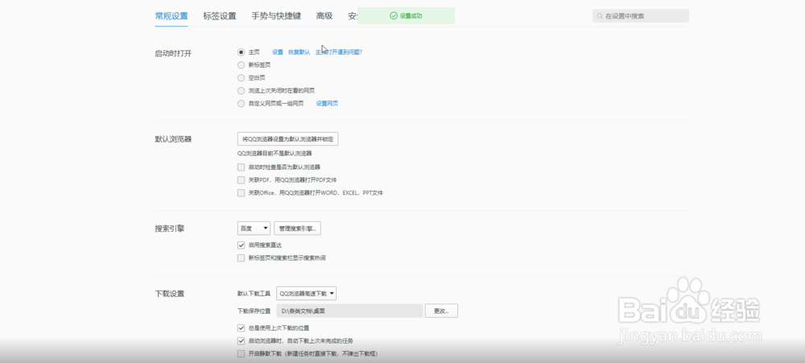Click the 设置 link beside 主页
This screenshot has height=363, width=805.
pos(277,52)
